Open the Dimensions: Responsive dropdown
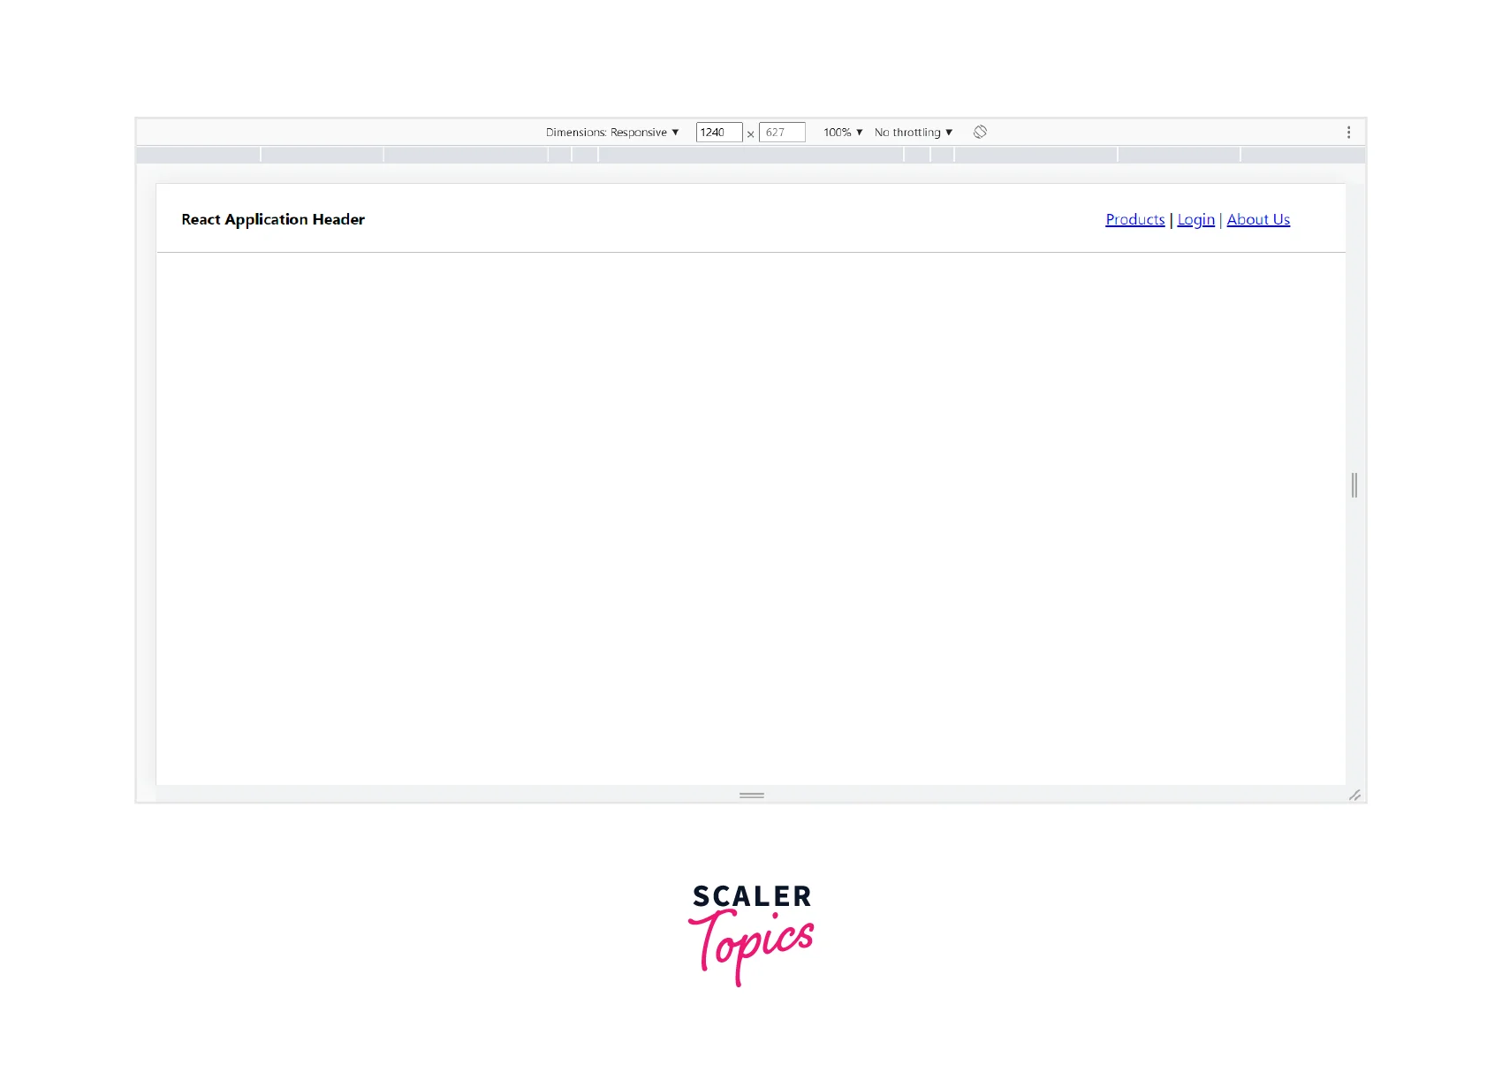This screenshot has height=1073, width=1502. click(x=611, y=132)
